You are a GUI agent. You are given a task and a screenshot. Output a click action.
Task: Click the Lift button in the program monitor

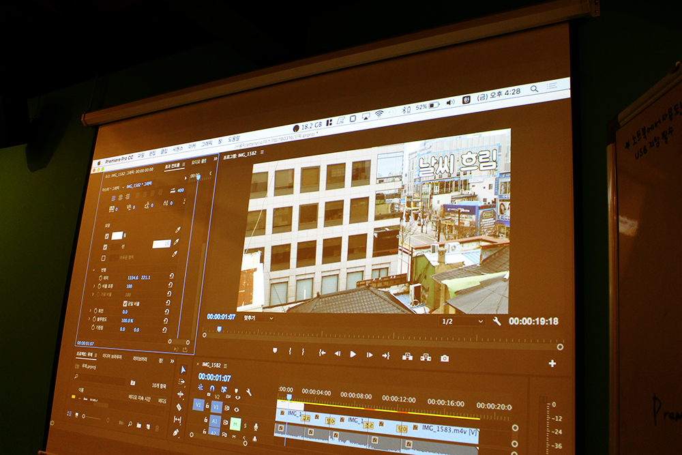[407, 356]
